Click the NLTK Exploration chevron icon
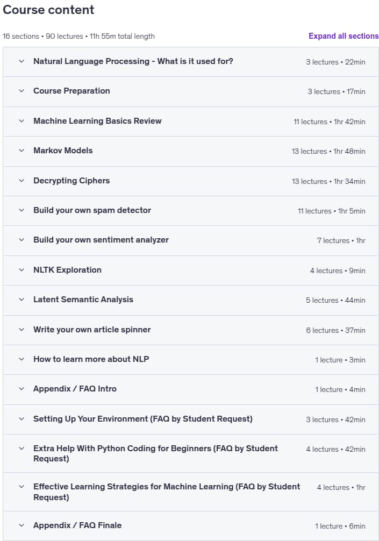 pyautogui.click(x=22, y=270)
